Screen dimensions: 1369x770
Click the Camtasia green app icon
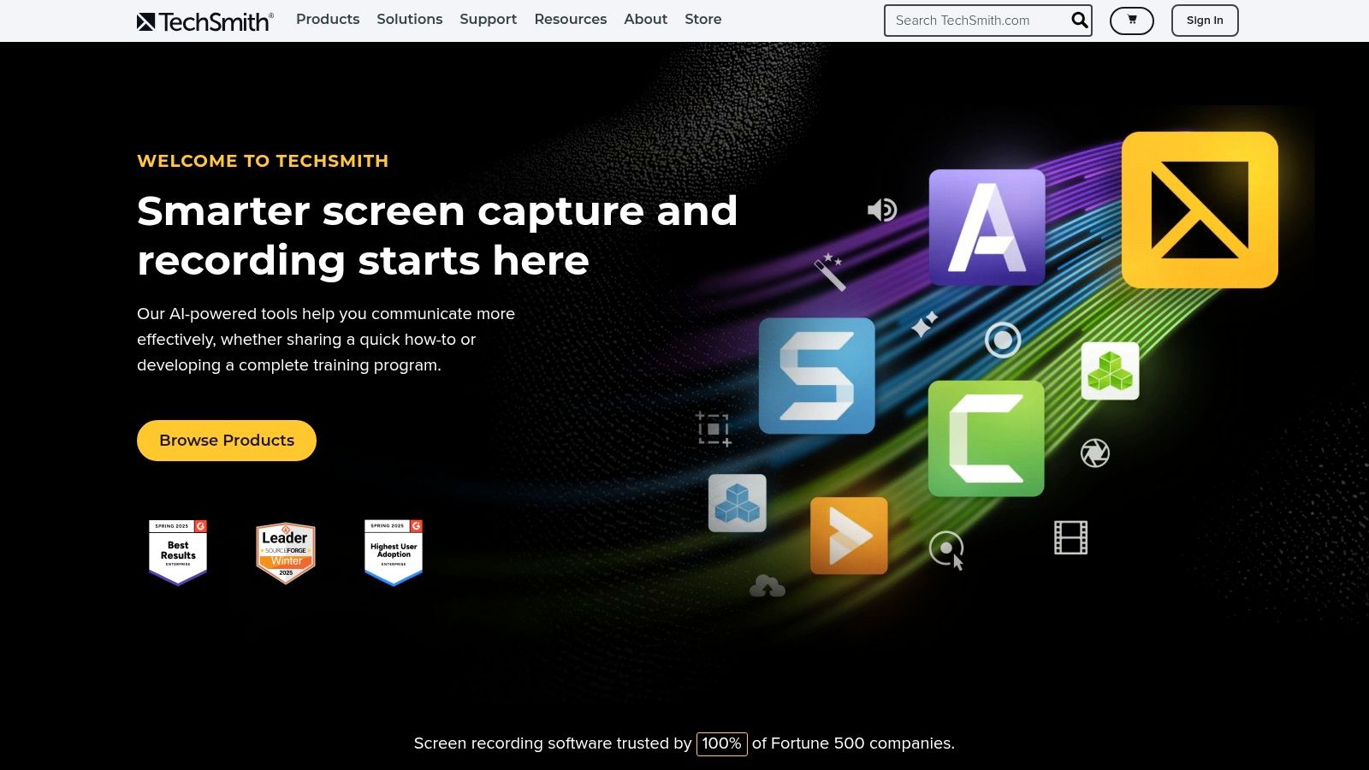click(987, 439)
